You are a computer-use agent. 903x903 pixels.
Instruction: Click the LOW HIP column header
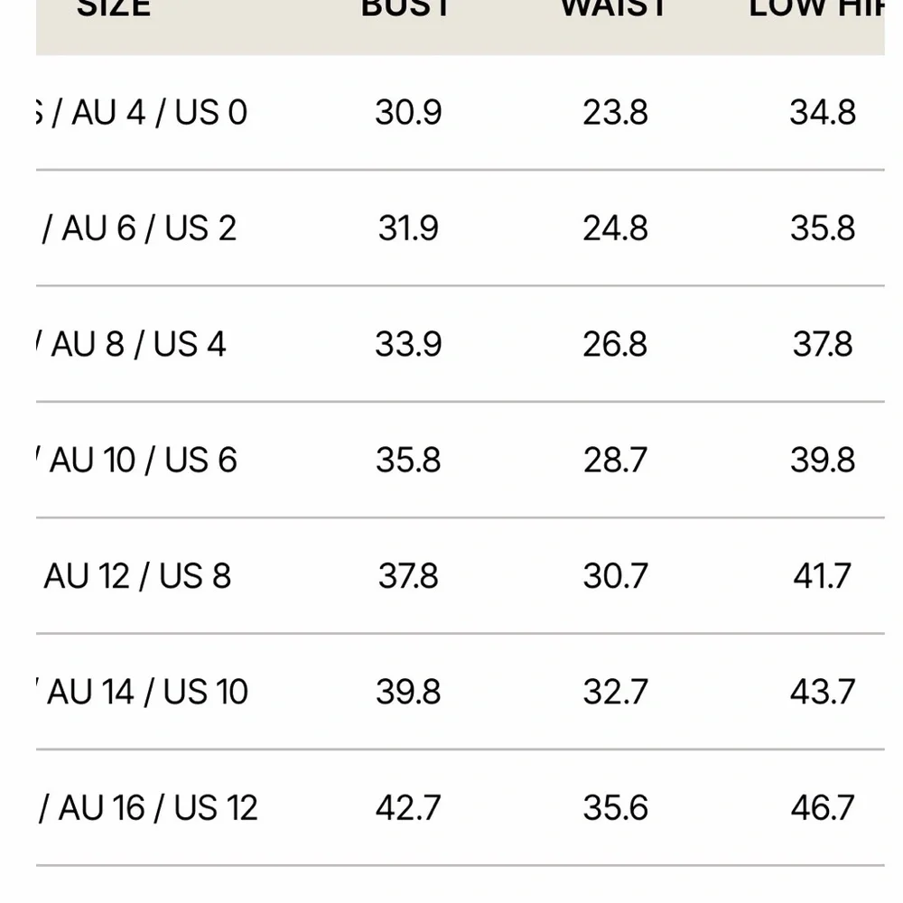click(x=816, y=8)
